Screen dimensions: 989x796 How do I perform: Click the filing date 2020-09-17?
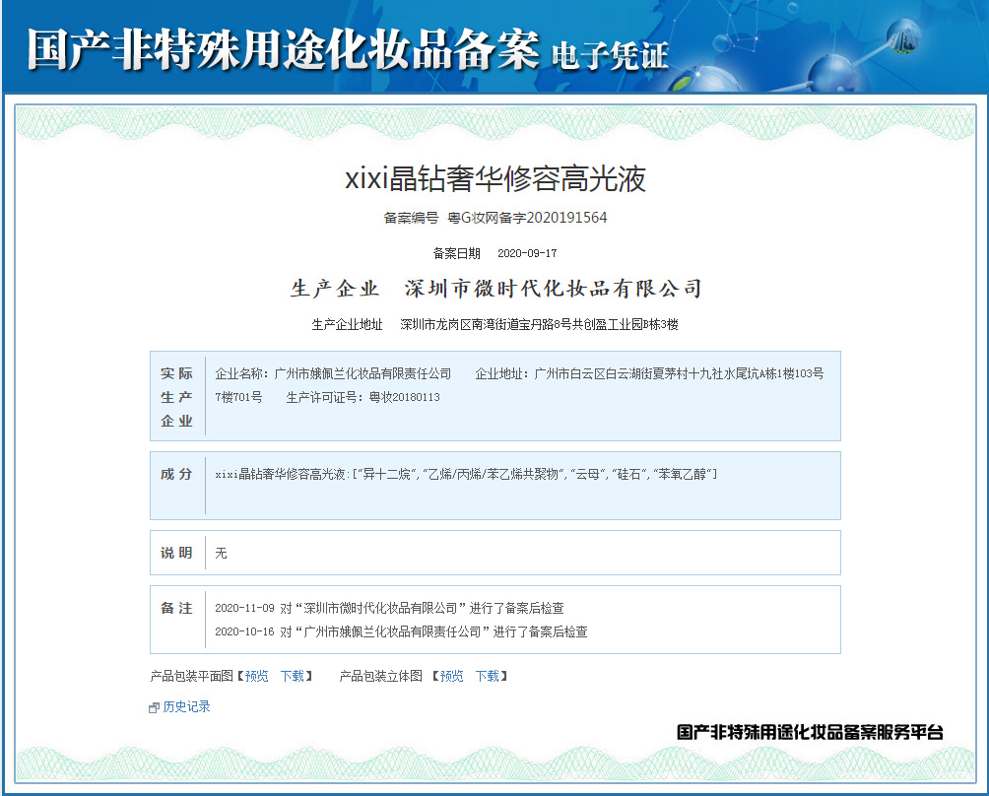click(527, 253)
